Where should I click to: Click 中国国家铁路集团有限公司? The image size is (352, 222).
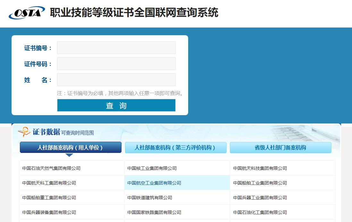tap(154, 212)
